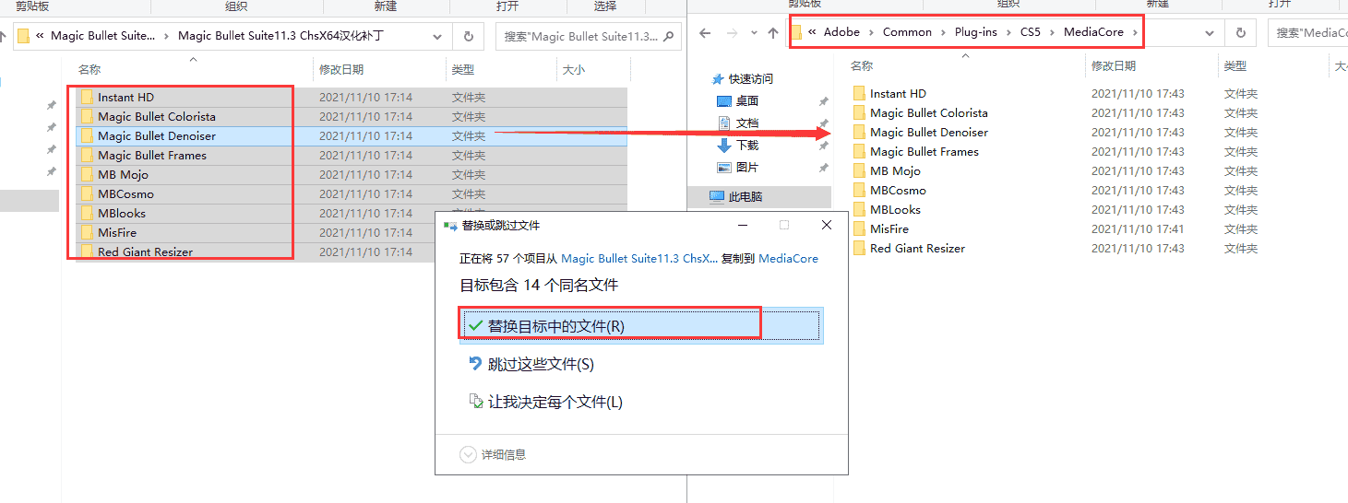
Task: Open address history dropdown in right window
Action: click(x=1210, y=32)
